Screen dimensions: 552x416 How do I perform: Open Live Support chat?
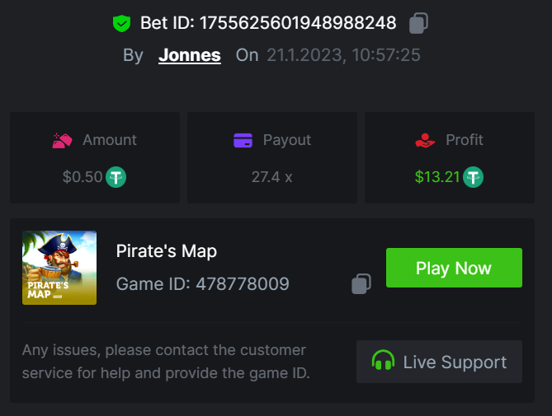pyautogui.click(x=439, y=362)
